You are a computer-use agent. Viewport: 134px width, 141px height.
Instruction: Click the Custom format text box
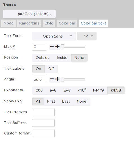(43, 133)
